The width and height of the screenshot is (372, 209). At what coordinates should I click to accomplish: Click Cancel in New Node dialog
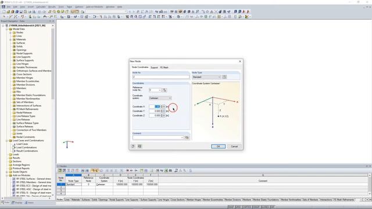click(234, 146)
